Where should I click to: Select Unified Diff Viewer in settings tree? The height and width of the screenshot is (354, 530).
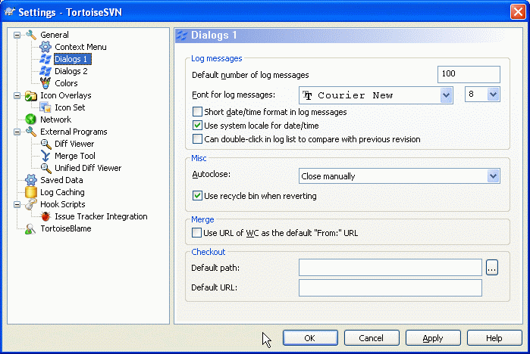click(88, 168)
